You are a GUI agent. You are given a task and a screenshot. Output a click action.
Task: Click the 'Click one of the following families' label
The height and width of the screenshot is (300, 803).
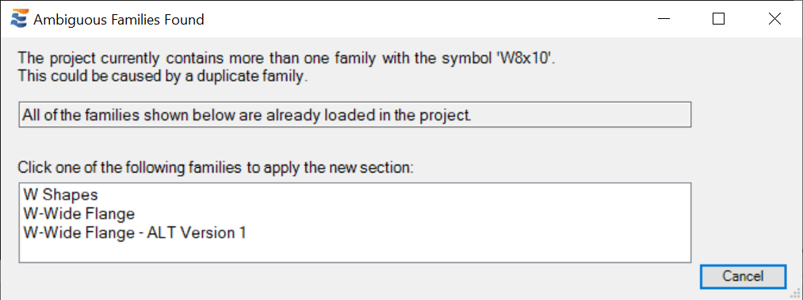tap(216, 168)
